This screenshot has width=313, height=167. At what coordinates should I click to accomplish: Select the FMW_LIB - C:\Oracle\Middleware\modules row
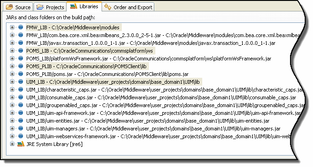point(73,27)
